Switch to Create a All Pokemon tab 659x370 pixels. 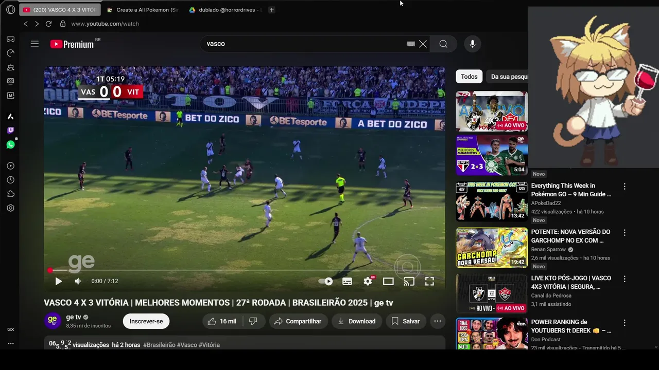[143, 10]
